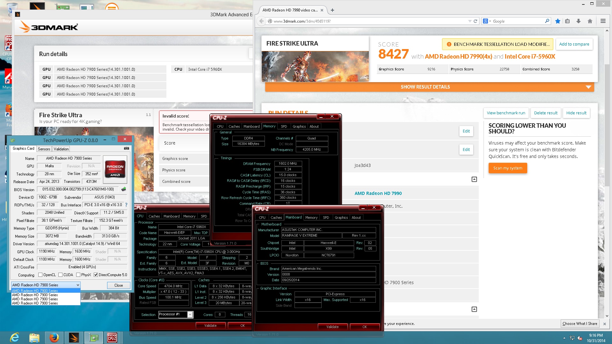Open the AMD Radeon HD 7990 link
Screen dimensions: 612x344
378,193
